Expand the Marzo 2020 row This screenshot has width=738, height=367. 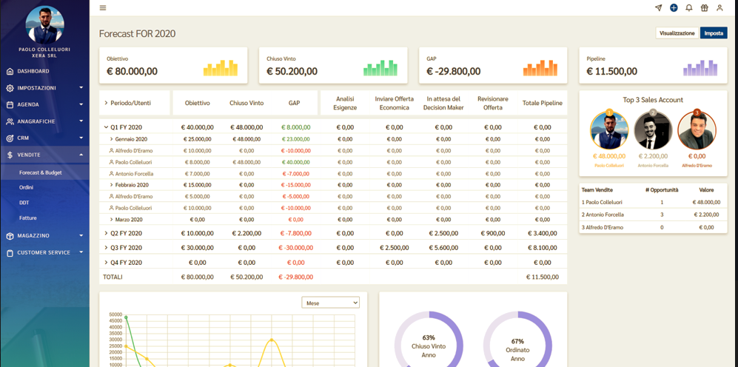tap(112, 220)
